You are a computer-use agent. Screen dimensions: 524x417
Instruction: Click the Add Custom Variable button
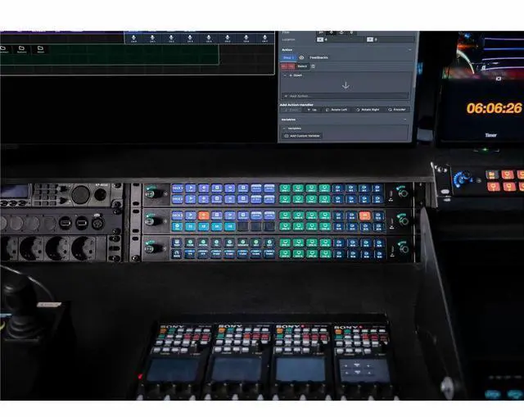click(302, 136)
